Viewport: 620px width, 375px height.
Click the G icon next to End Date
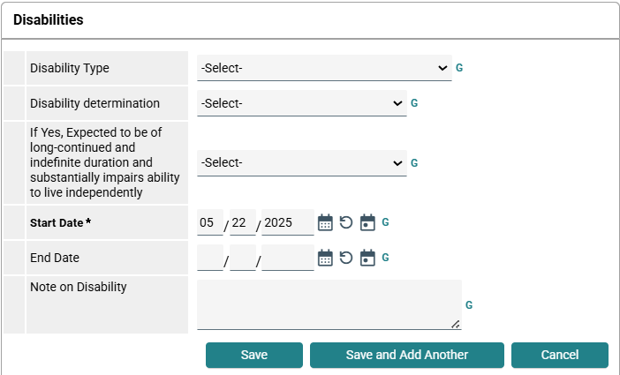(x=385, y=258)
